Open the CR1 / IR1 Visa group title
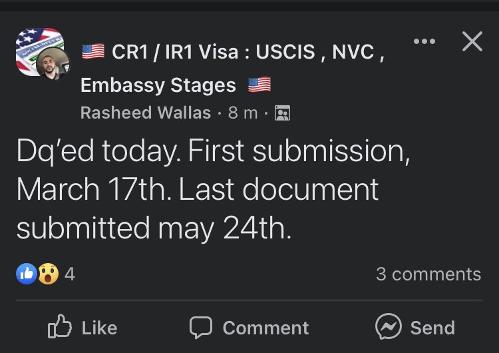The image size is (499, 353). 233,51
